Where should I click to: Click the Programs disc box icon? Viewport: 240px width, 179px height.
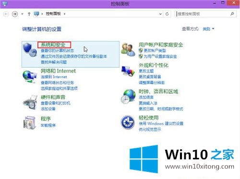coord(30,123)
